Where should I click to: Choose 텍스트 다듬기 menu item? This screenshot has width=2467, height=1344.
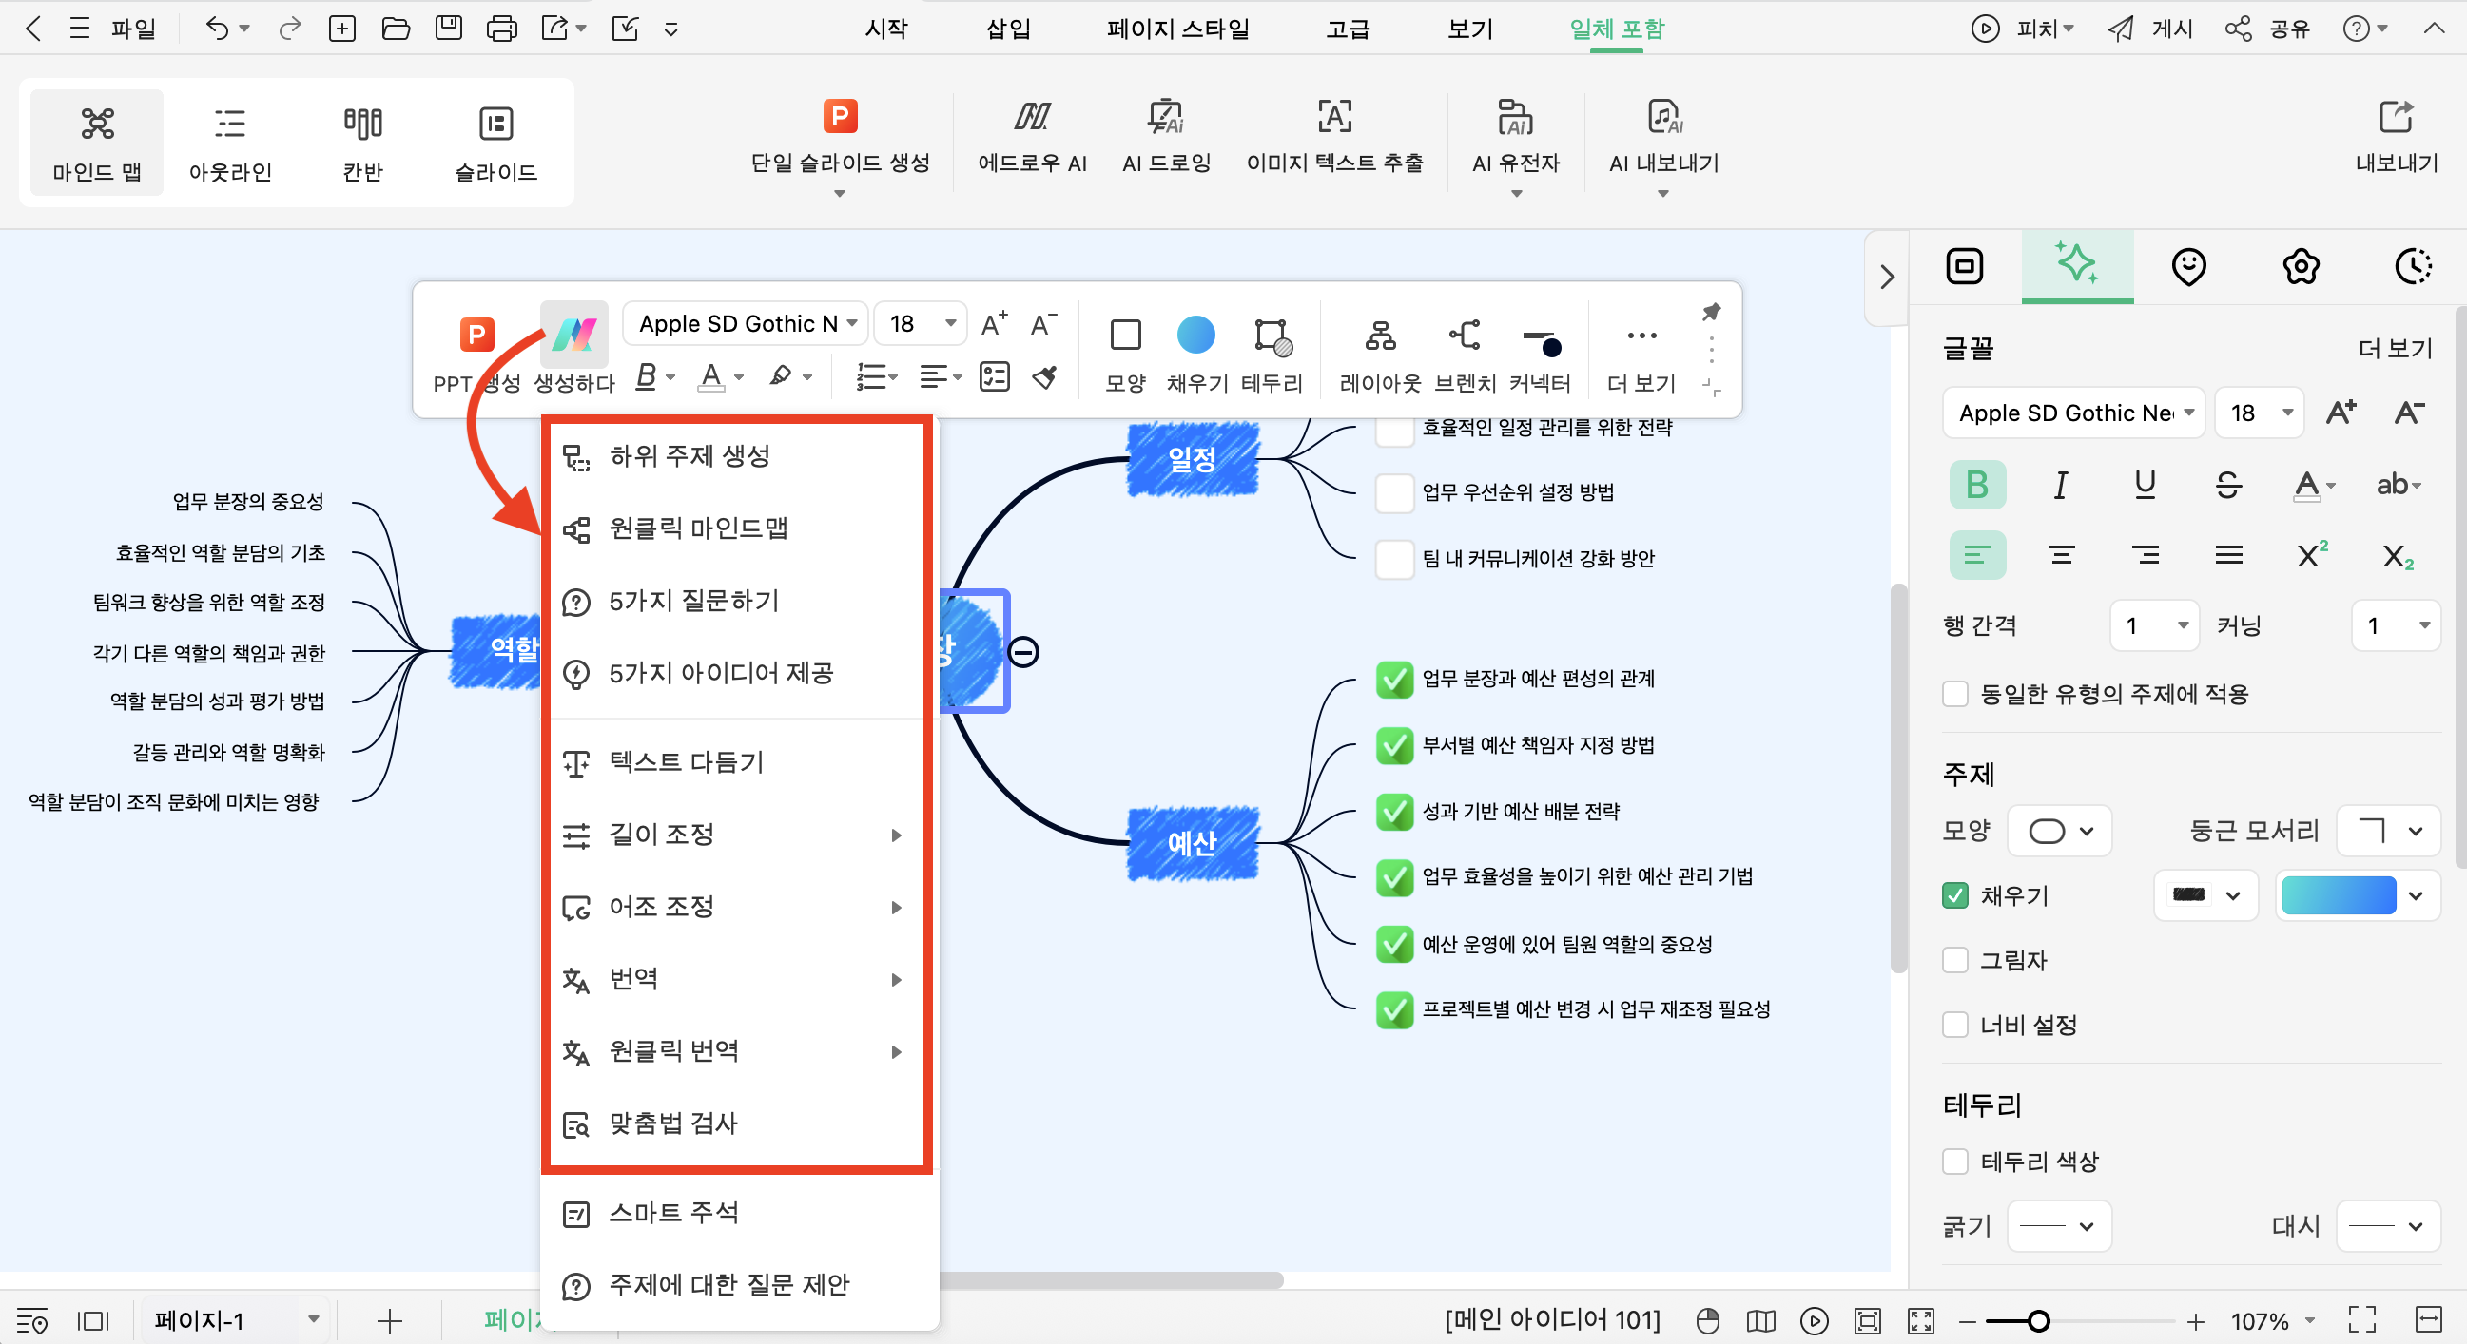(735, 763)
